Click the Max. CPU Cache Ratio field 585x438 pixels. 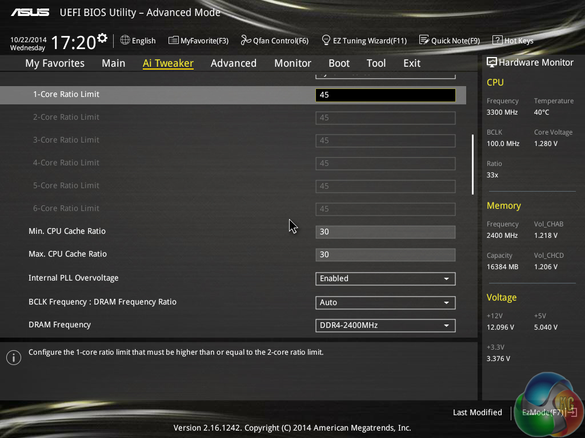click(386, 255)
